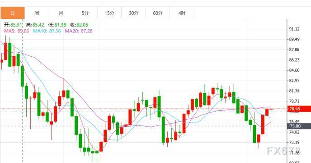
Task: Click the 84.60 price axis label
Action: (294, 70)
